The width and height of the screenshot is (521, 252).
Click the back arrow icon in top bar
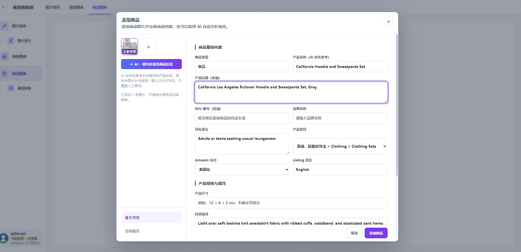pyautogui.click(x=3, y=7)
